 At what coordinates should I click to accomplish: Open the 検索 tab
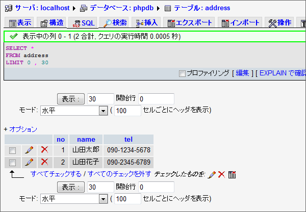tap(114, 22)
